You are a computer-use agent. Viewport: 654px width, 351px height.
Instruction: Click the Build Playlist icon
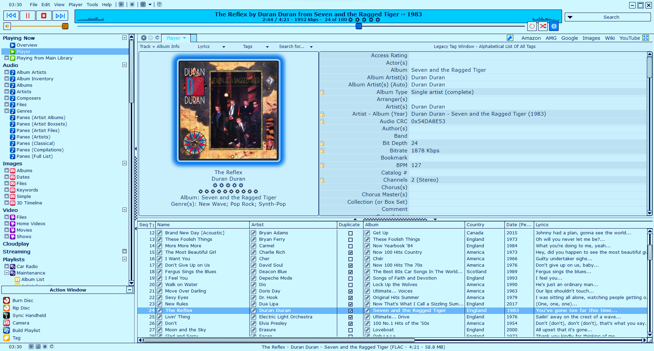click(x=6, y=330)
